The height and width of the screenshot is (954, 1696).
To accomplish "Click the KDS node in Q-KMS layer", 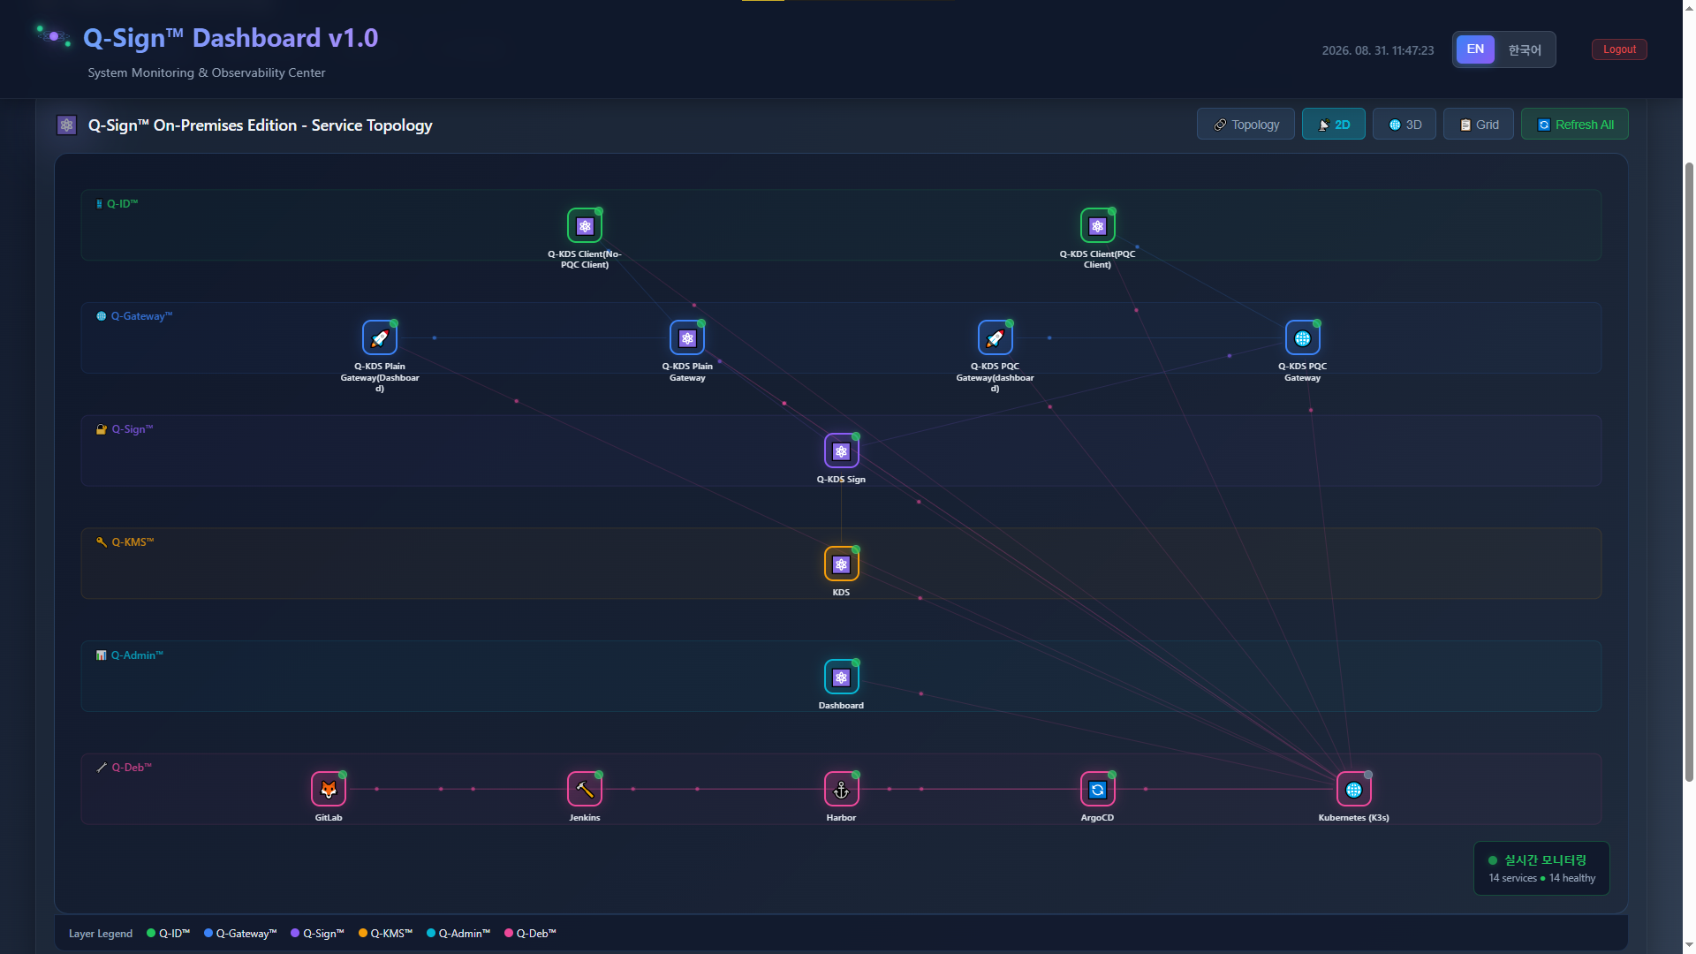I will pyautogui.click(x=841, y=564).
